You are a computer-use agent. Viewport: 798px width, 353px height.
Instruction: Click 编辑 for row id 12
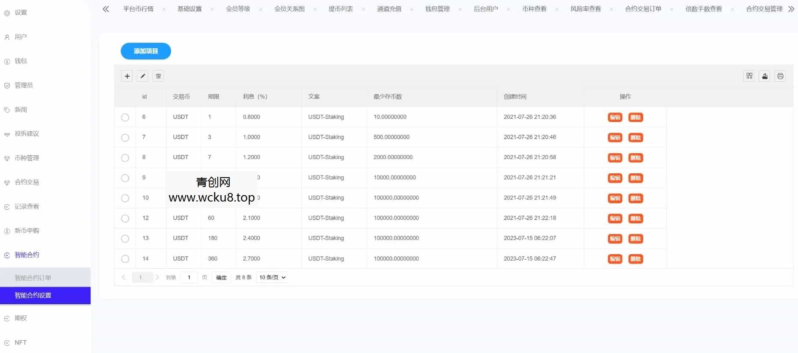(615, 218)
